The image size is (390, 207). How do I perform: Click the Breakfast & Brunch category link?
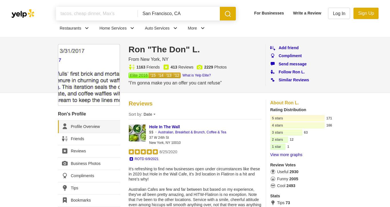point(190,132)
